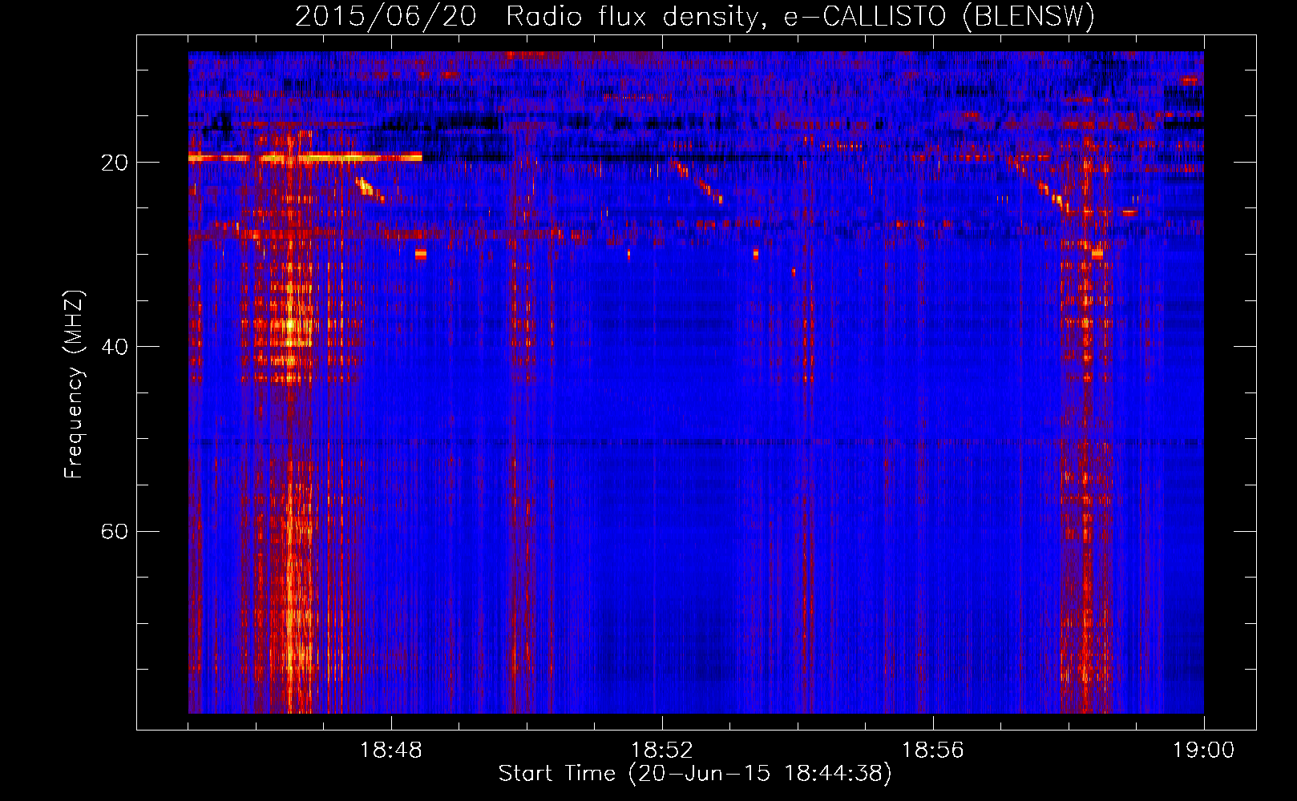Click the 18:52 time tick label
This screenshot has width=1297, height=801.
[662, 751]
